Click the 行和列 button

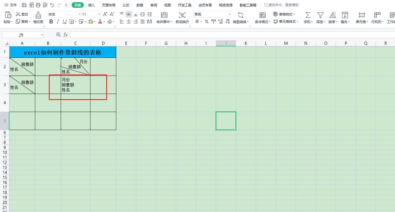pos(378,18)
